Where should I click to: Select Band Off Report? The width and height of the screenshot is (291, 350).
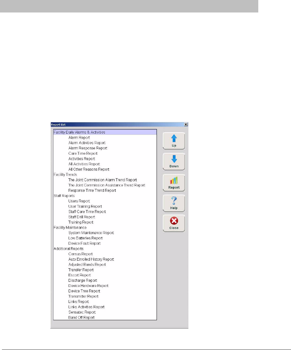[81, 318]
